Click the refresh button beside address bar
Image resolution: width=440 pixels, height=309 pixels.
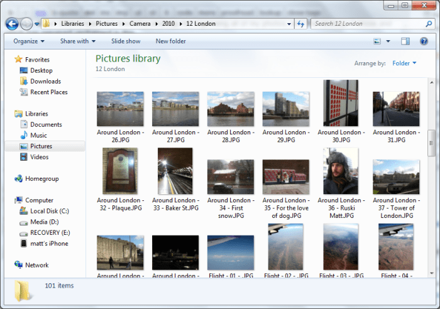pyautogui.click(x=300, y=24)
